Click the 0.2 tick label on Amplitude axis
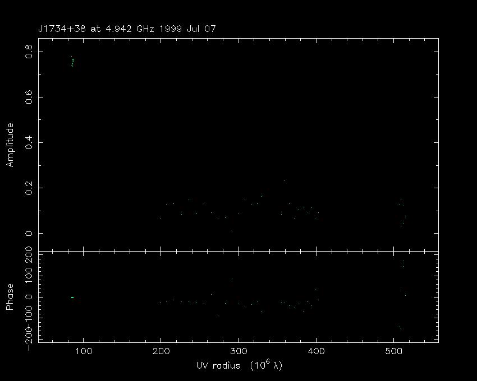Image resolution: width=477 pixels, height=381 pixels. tap(29, 188)
